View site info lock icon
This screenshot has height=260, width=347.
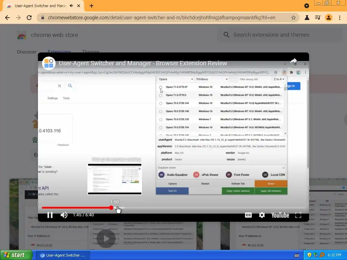click(43, 18)
